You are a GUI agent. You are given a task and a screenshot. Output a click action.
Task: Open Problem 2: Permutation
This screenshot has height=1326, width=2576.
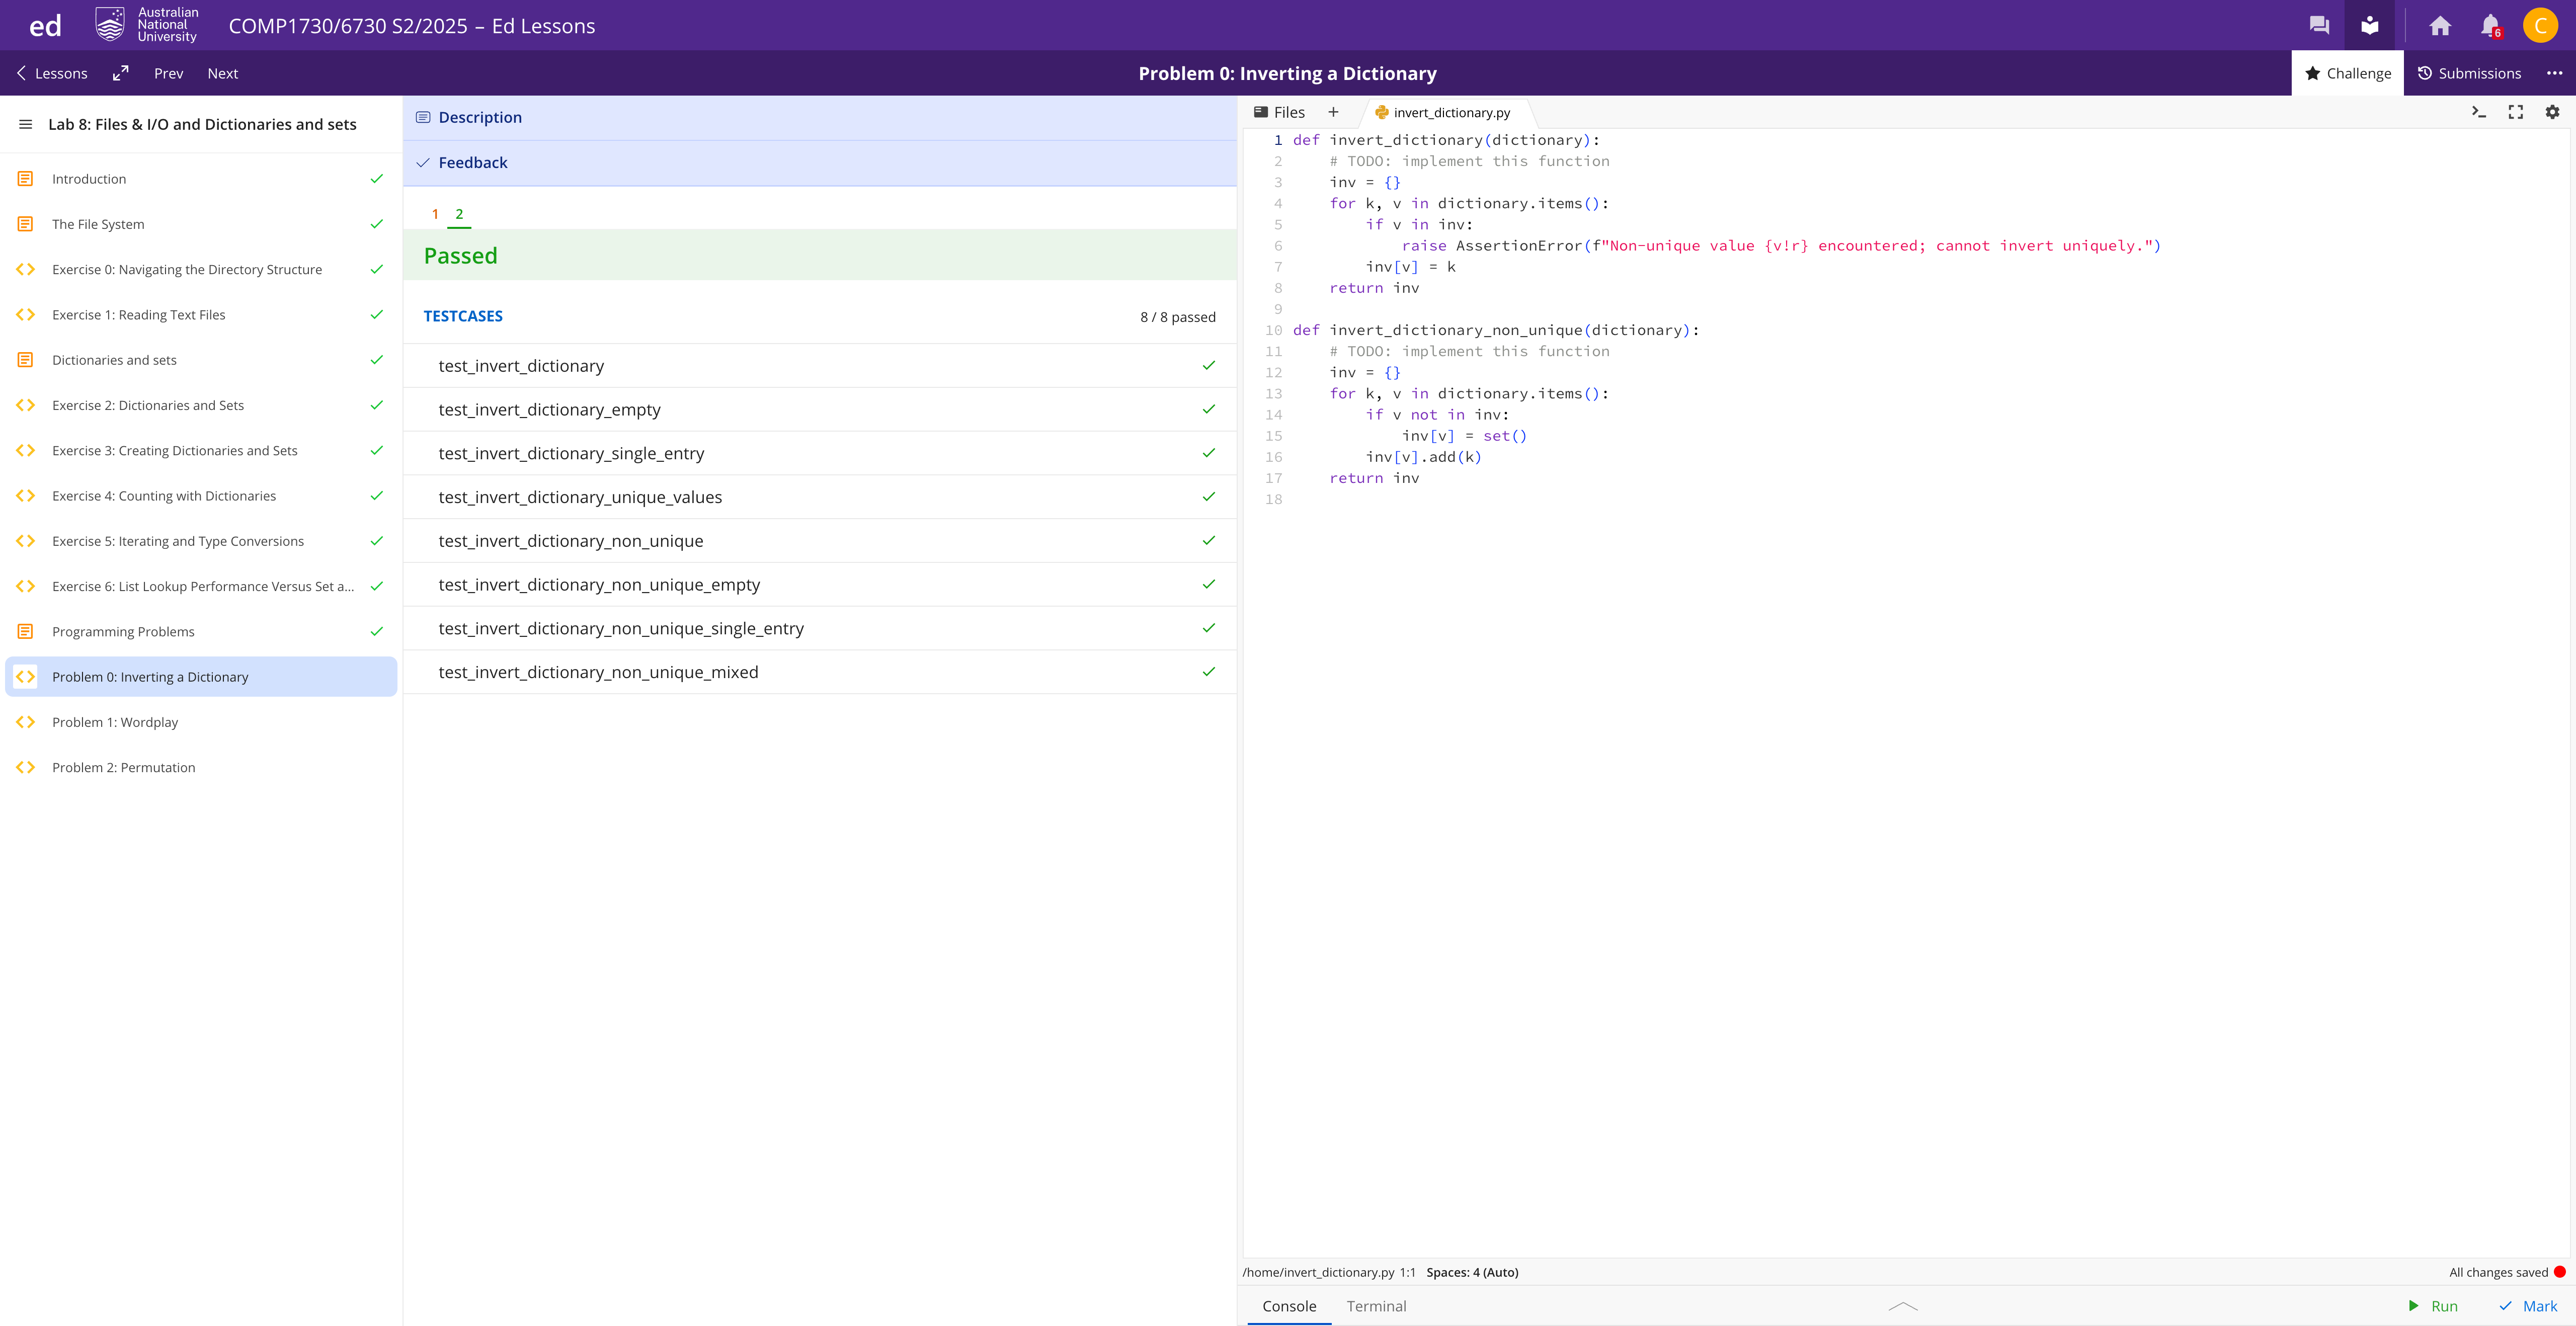[x=201, y=767]
